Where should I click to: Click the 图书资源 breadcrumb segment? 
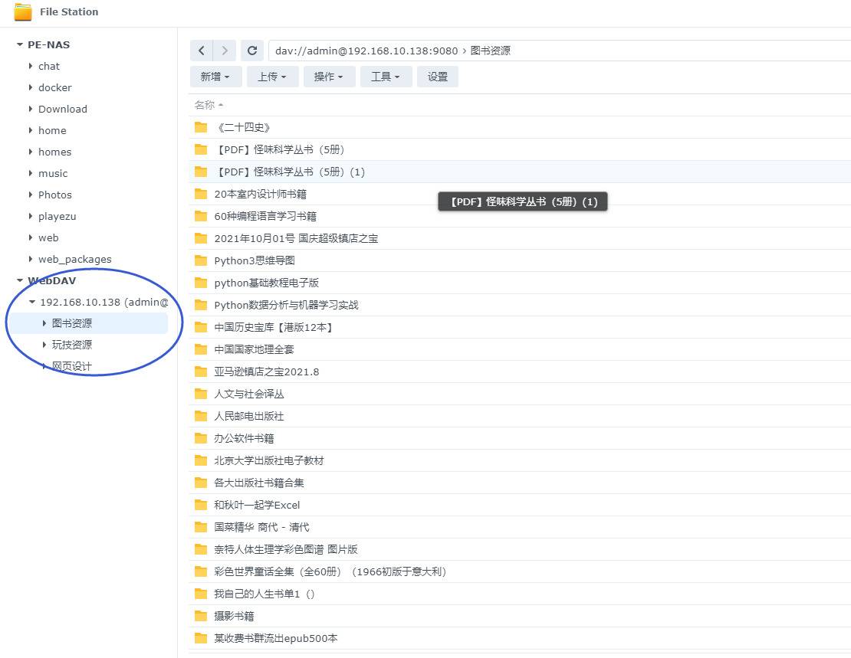tap(490, 51)
